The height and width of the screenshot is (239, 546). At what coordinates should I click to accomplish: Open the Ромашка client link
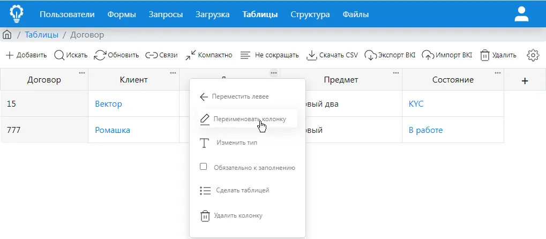pos(113,130)
